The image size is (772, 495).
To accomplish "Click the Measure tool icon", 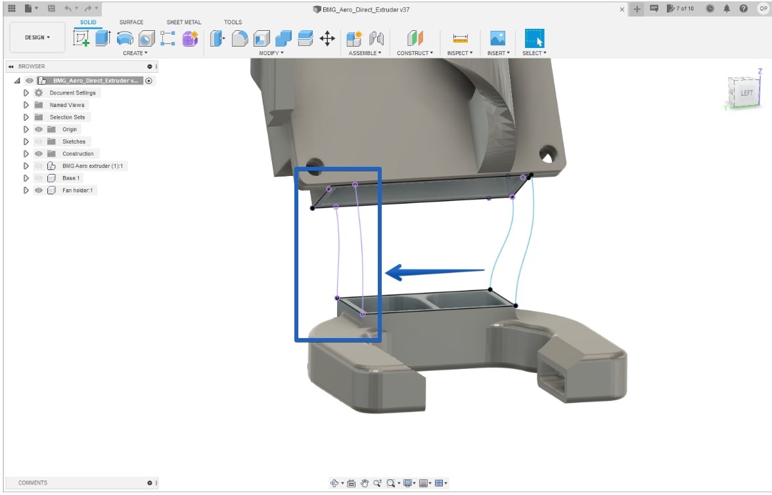I will coord(461,38).
